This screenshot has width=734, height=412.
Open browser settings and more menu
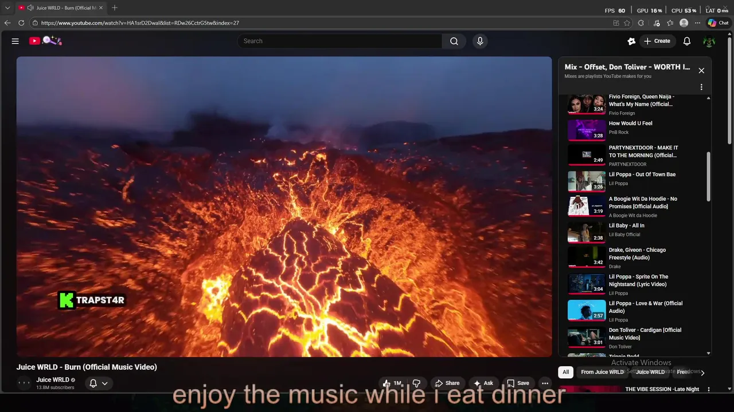(x=697, y=23)
